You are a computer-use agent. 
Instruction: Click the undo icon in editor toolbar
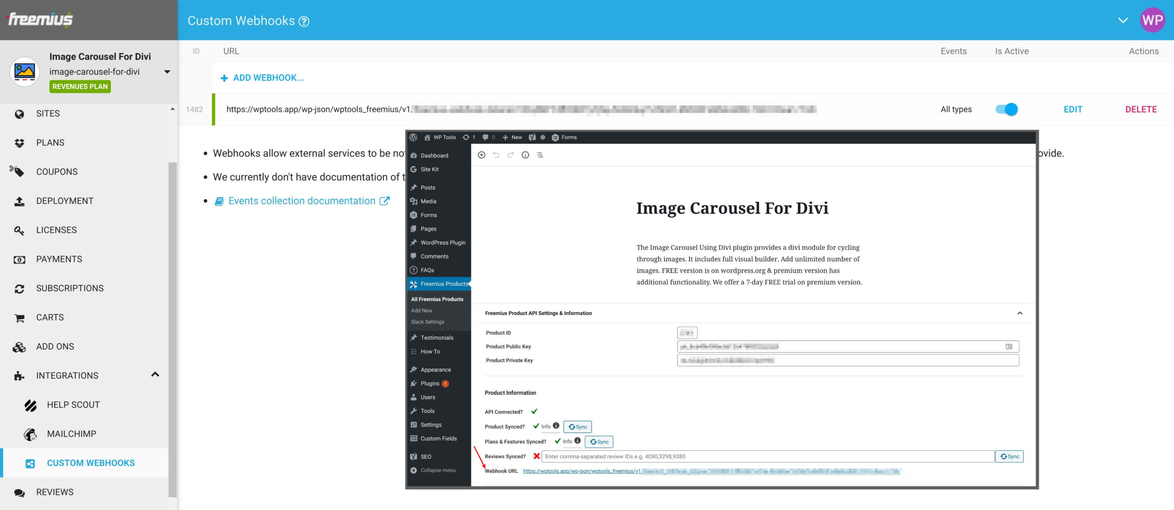[496, 155]
